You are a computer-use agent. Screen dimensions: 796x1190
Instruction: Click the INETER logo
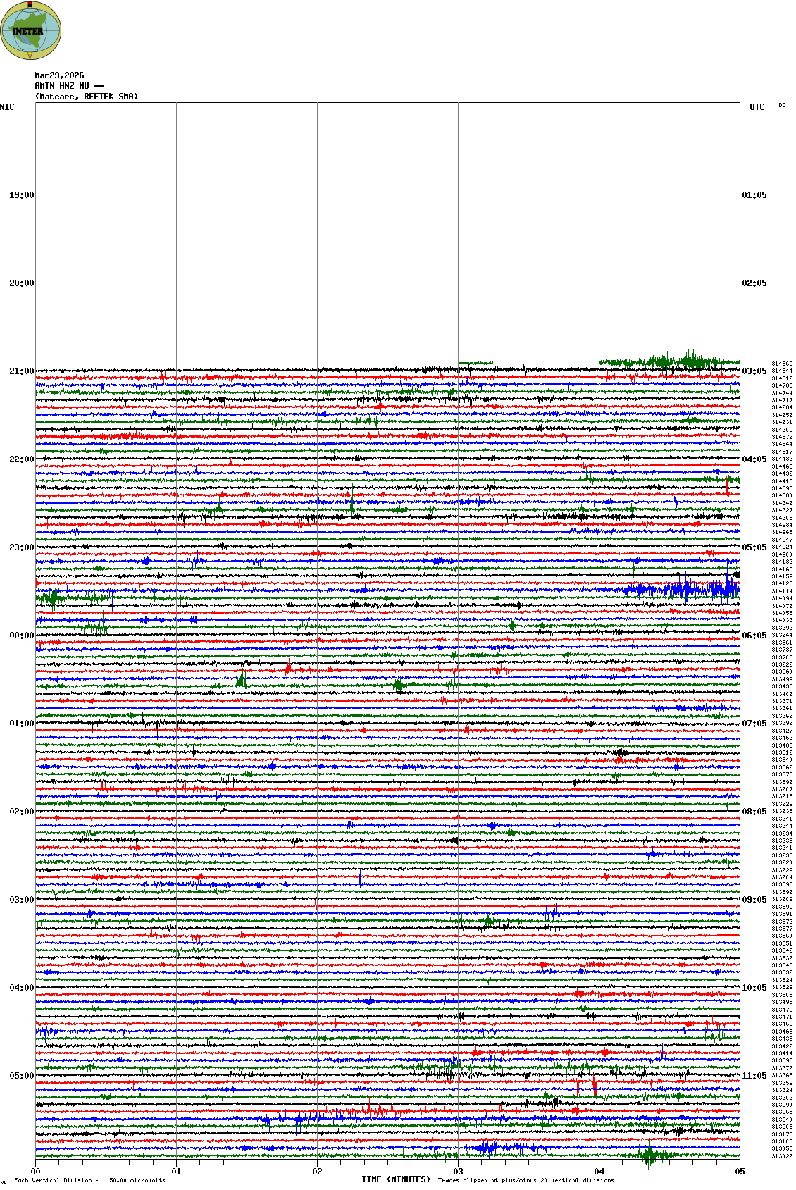30,30
